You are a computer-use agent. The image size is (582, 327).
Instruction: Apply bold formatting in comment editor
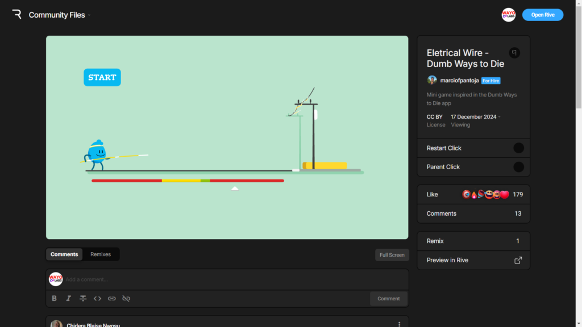tap(55, 299)
